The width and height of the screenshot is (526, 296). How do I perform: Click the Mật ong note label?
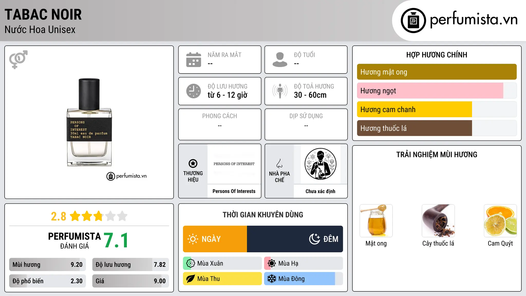[376, 243]
